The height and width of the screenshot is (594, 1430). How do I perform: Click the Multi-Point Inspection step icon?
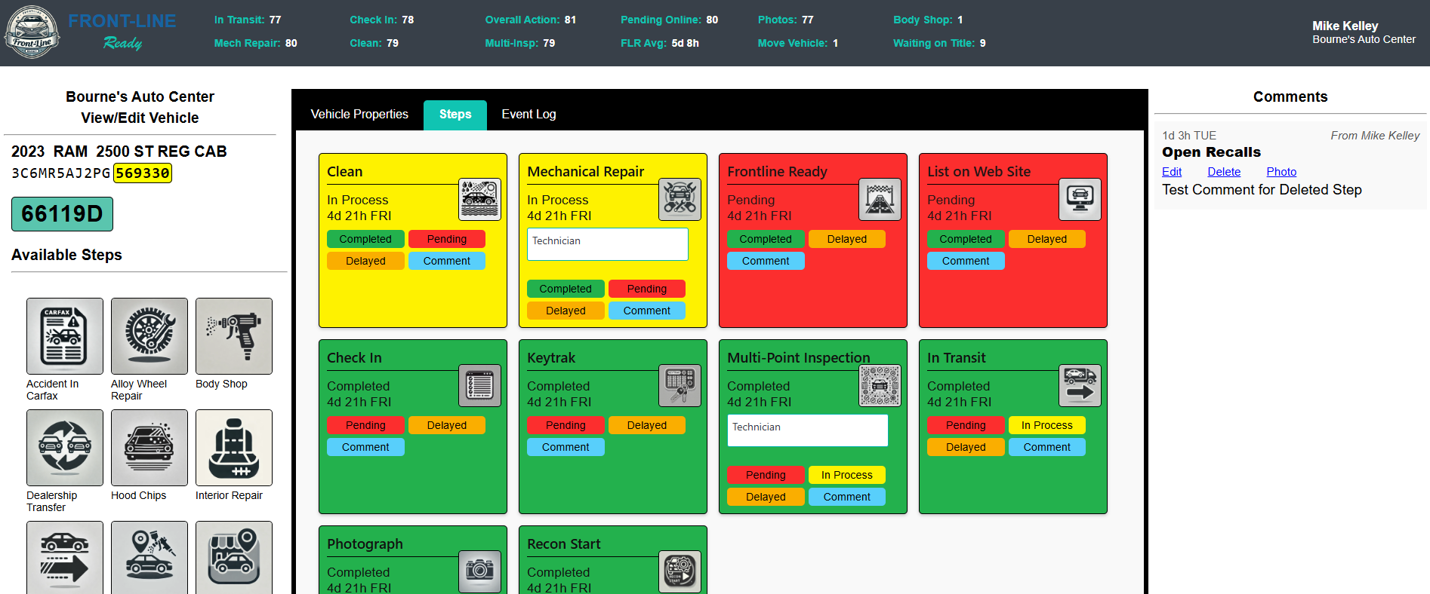880,386
